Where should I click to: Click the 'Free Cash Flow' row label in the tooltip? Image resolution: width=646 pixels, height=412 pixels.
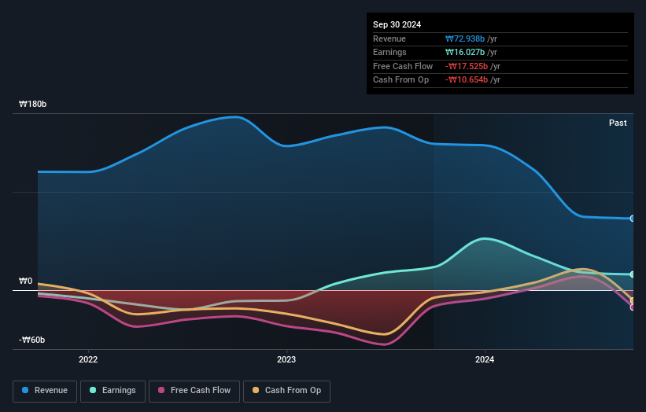pos(403,66)
